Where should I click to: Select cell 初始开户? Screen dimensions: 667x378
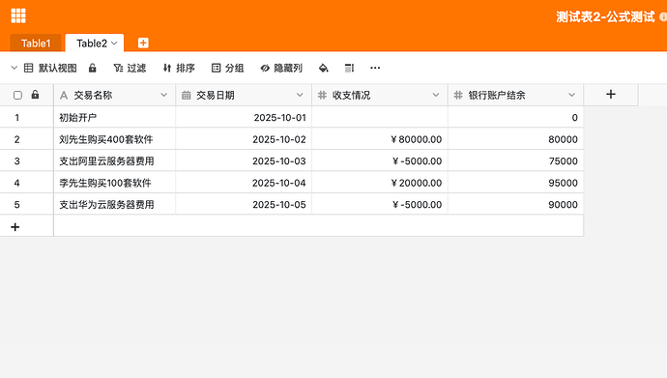coord(115,117)
